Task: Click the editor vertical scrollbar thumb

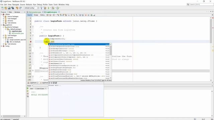Action: coord(211,31)
